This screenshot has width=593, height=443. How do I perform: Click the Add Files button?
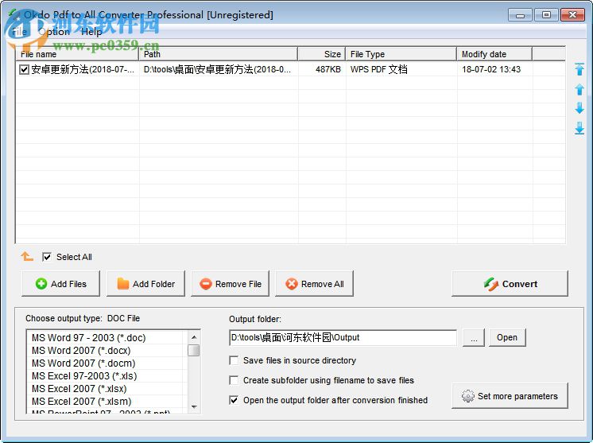coord(61,283)
